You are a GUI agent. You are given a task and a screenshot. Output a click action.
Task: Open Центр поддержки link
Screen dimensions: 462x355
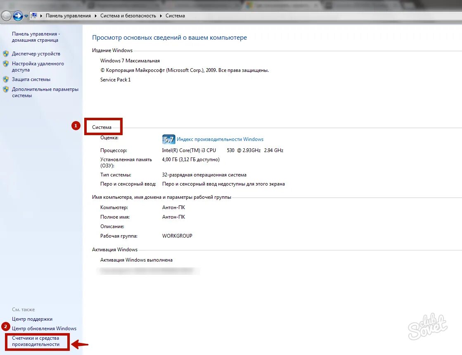point(32,319)
